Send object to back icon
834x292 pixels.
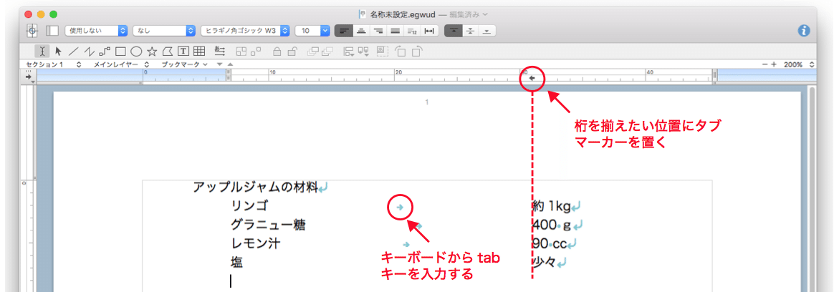[x=327, y=52]
